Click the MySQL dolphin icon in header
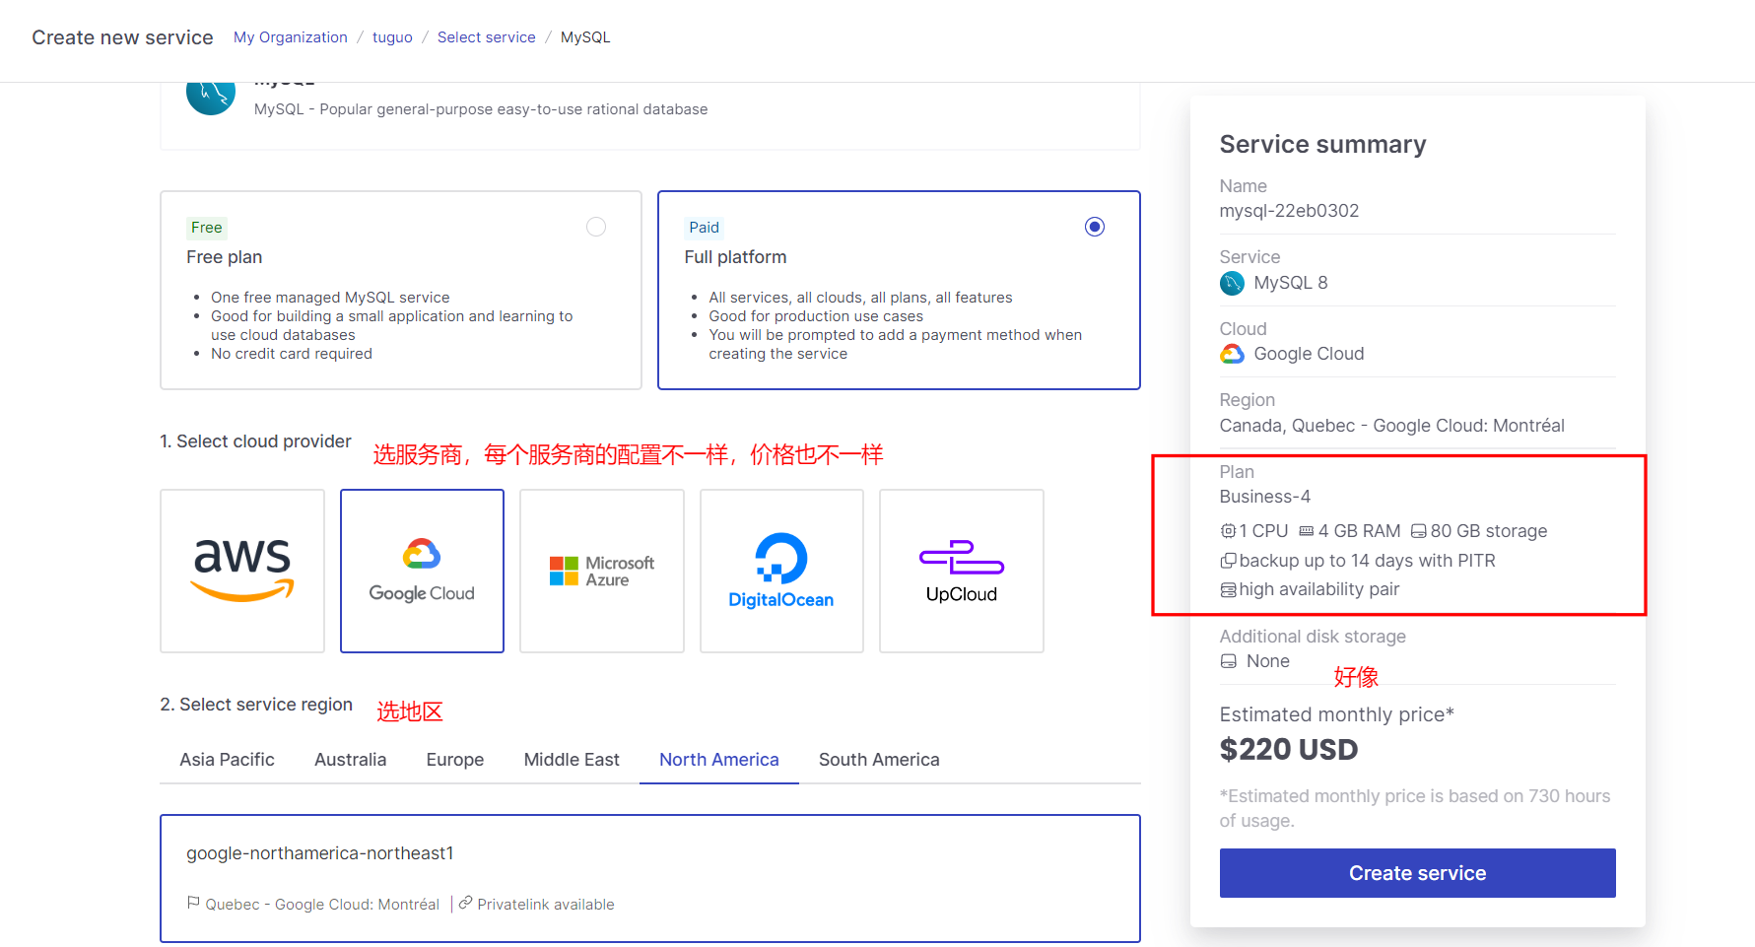 211,98
